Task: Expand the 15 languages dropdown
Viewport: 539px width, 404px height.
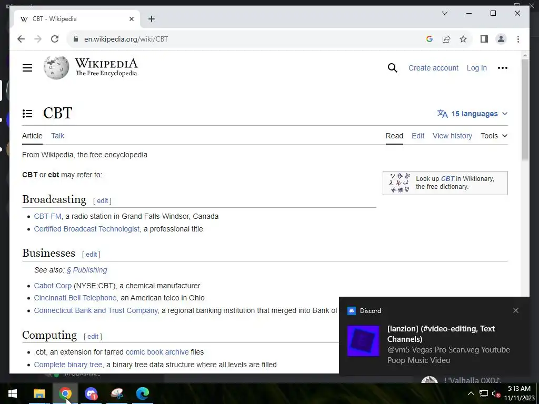Action: point(472,114)
